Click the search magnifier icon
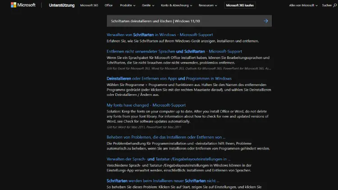 click(334, 5)
